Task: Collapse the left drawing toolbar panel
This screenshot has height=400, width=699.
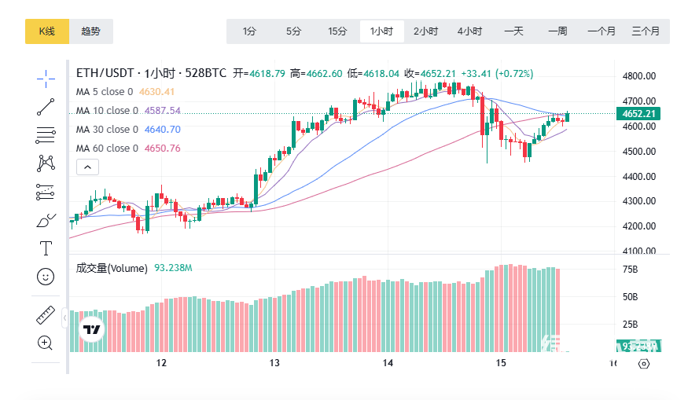Action: point(64,317)
